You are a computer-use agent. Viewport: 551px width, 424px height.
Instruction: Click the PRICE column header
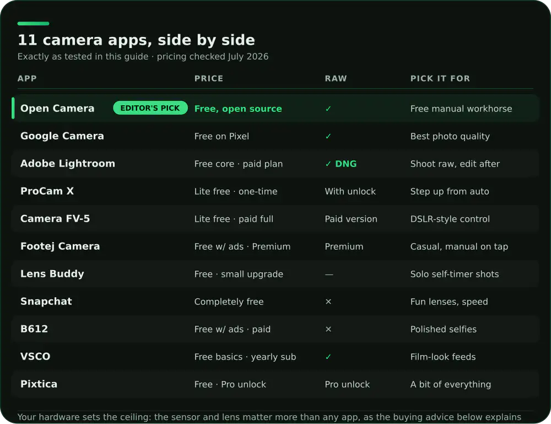(209, 78)
